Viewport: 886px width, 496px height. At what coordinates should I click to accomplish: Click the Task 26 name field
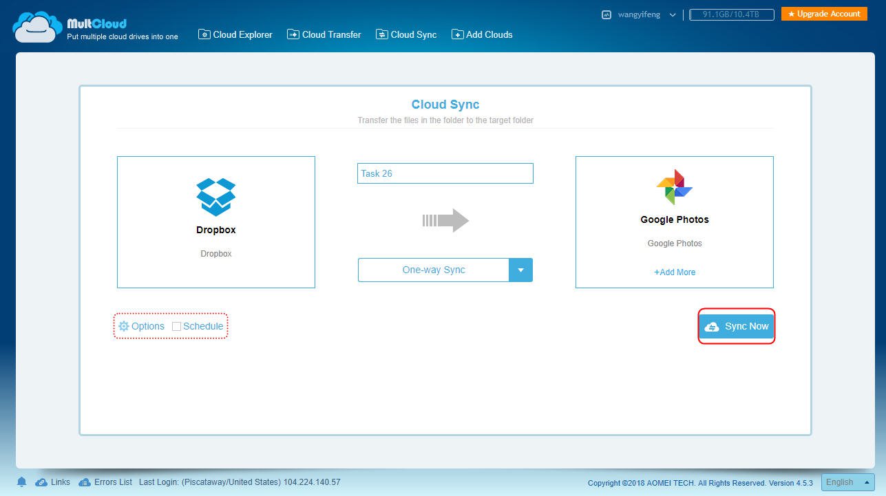coord(445,173)
